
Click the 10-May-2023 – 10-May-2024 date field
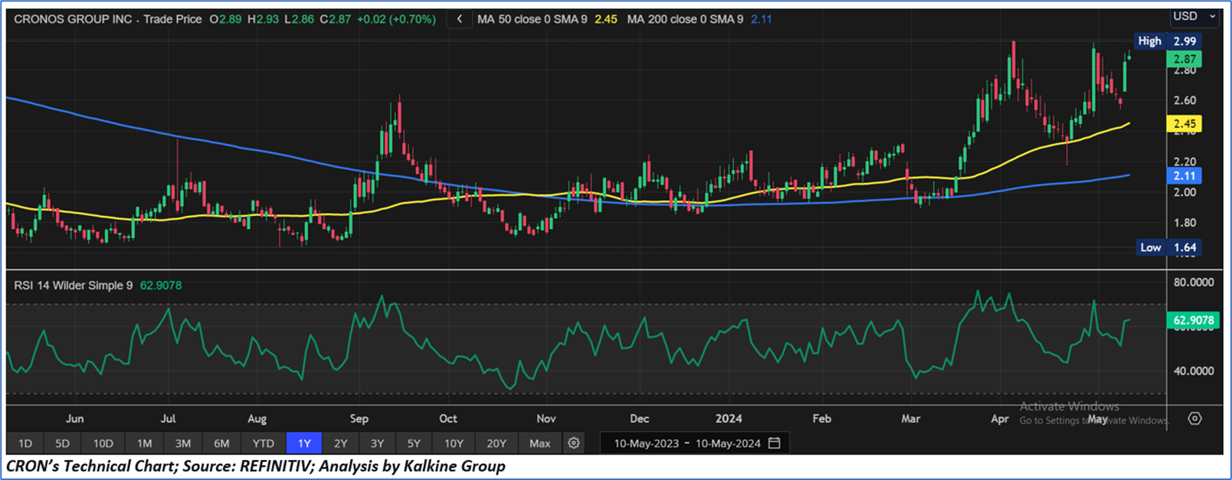(694, 443)
